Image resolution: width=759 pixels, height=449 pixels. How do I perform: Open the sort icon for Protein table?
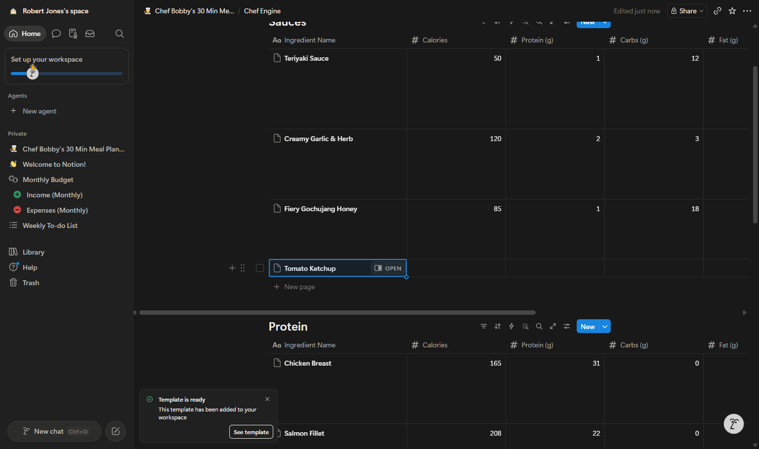498,326
